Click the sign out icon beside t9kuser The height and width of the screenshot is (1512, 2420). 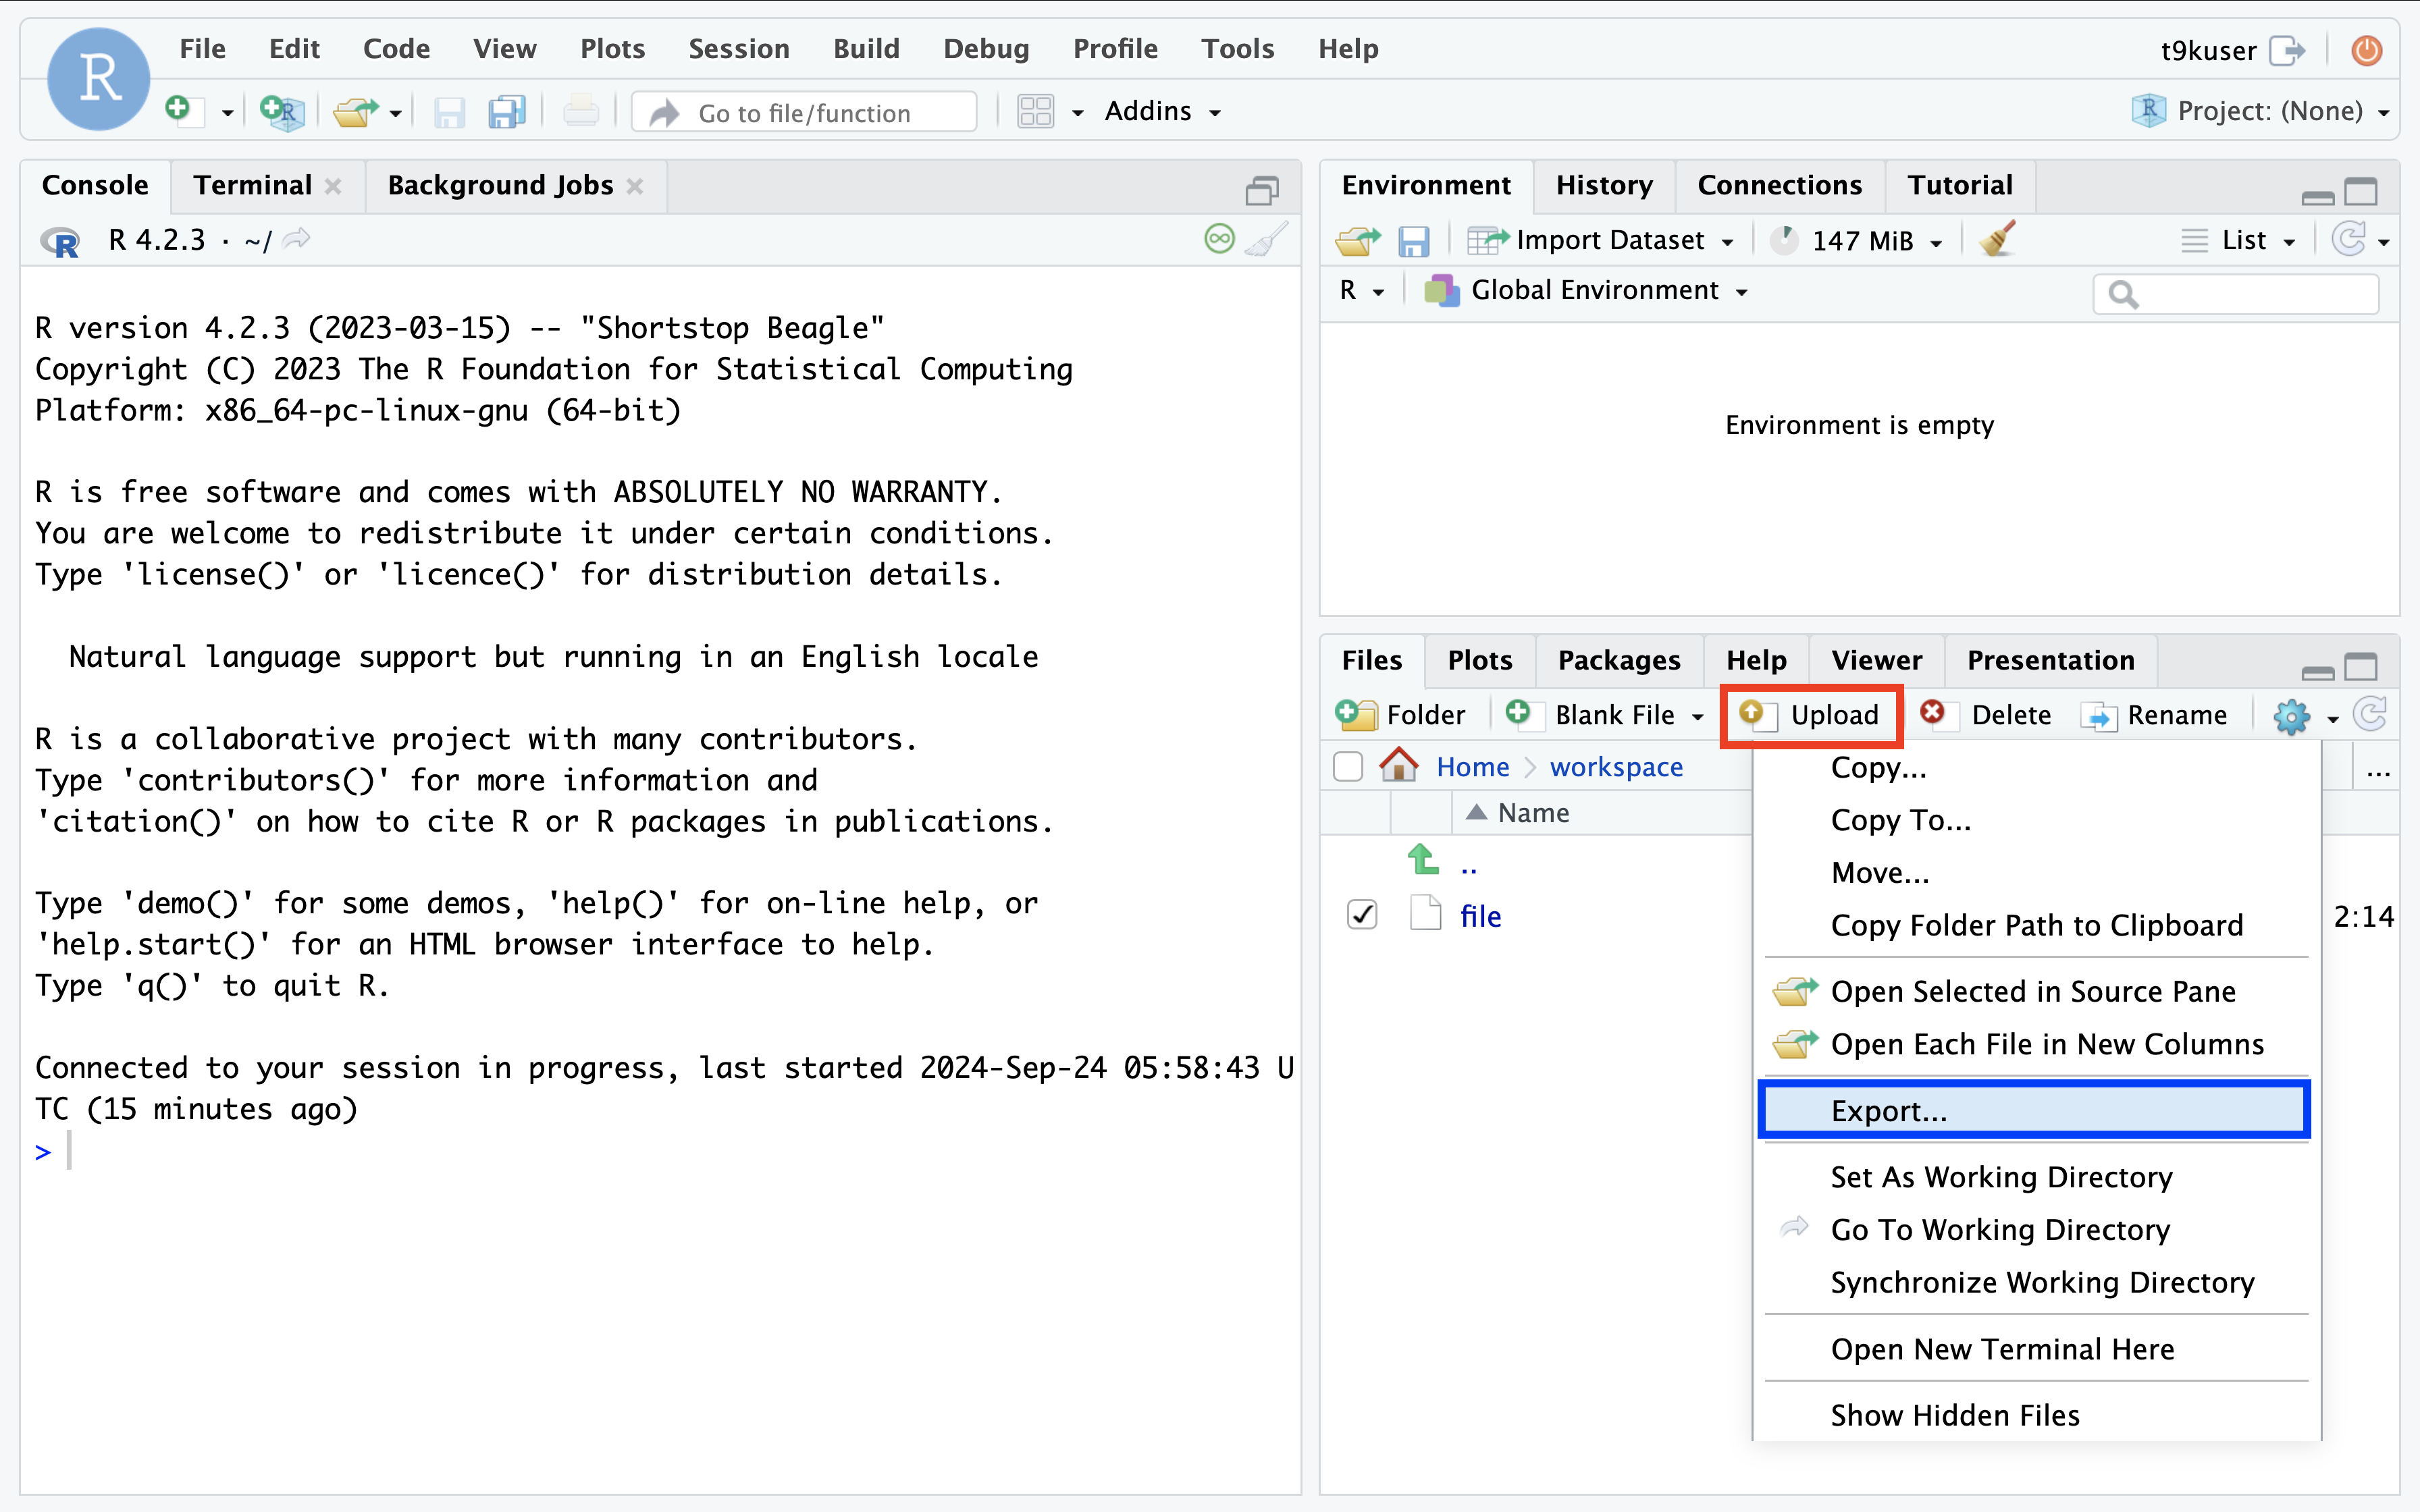click(x=2287, y=50)
